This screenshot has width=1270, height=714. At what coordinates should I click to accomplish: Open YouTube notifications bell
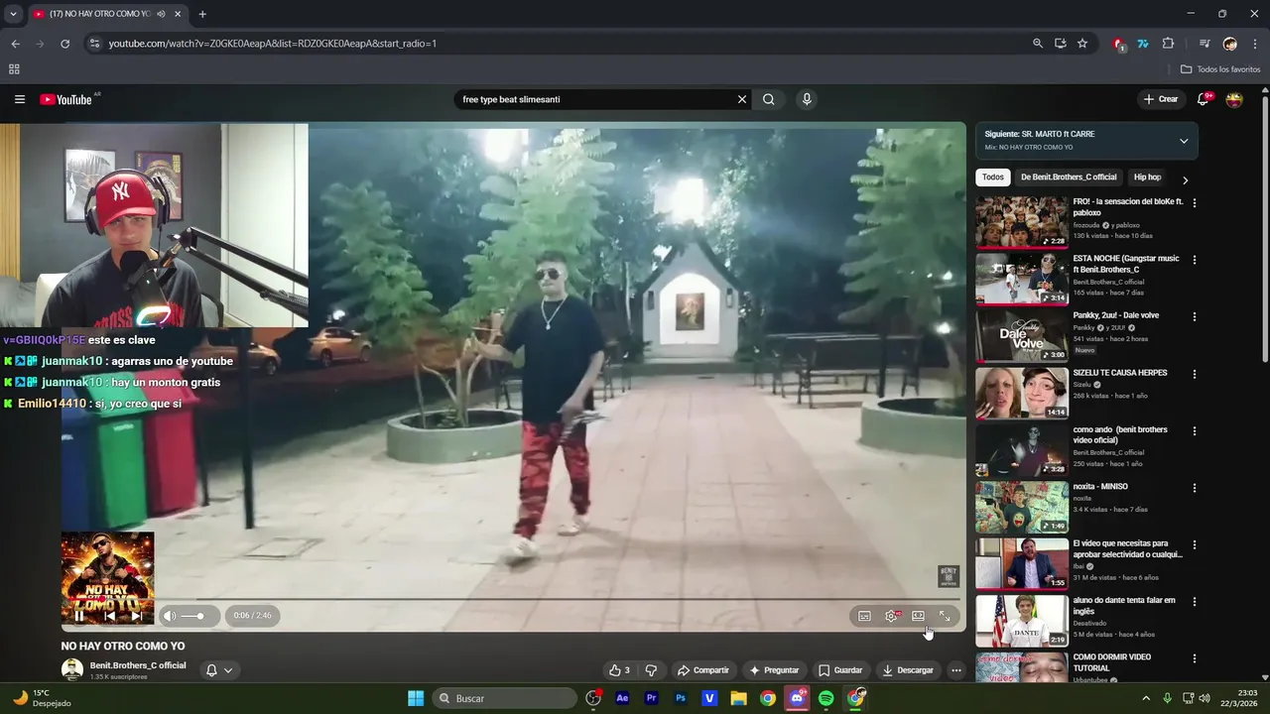tap(1203, 99)
